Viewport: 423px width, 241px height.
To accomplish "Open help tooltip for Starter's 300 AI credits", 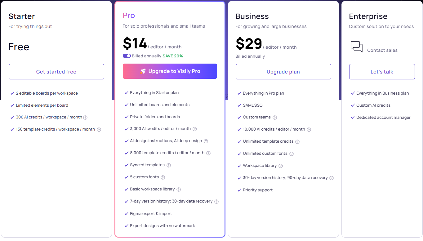I will point(86,117).
